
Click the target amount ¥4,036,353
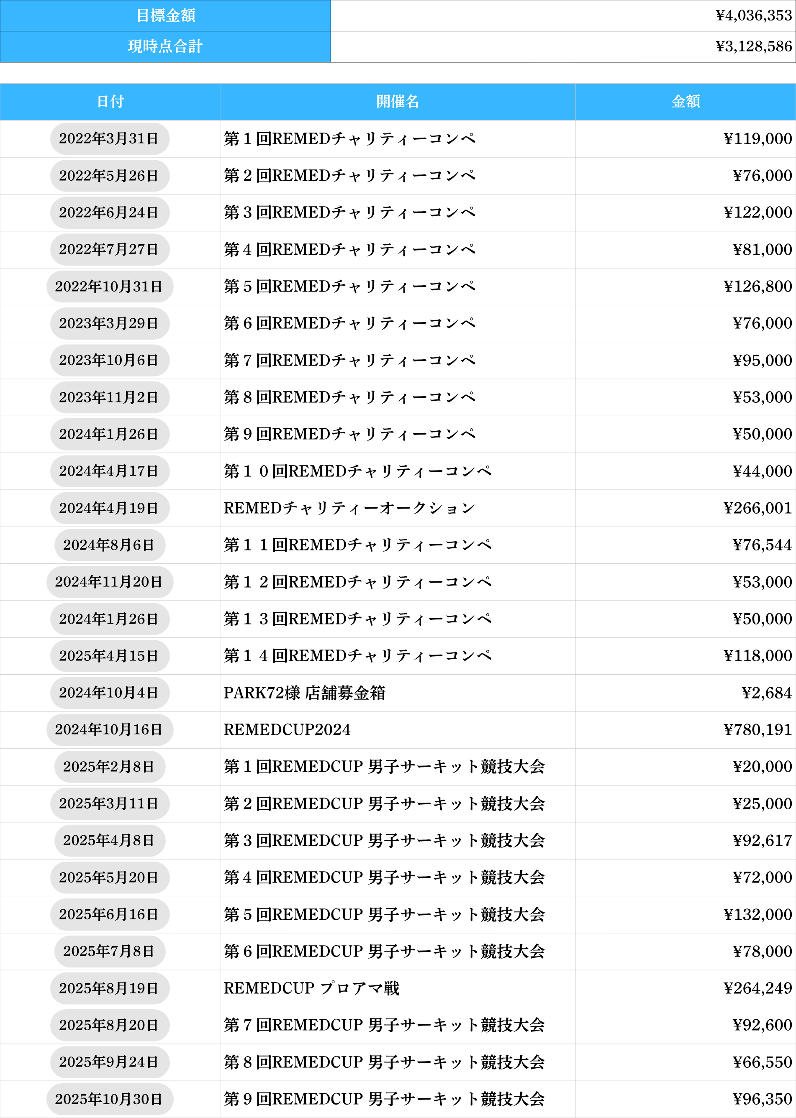[x=753, y=15]
